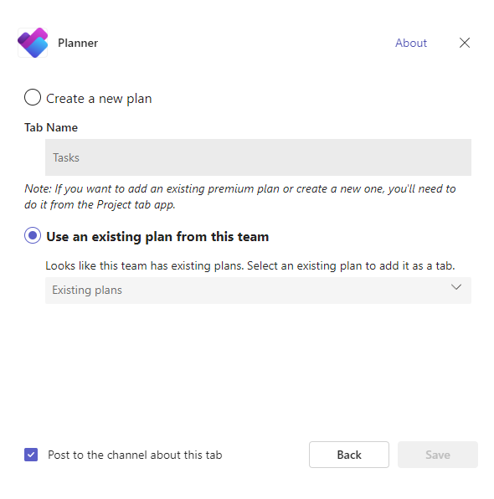Click the Planner app logo icon

pyautogui.click(x=33, y=43)
